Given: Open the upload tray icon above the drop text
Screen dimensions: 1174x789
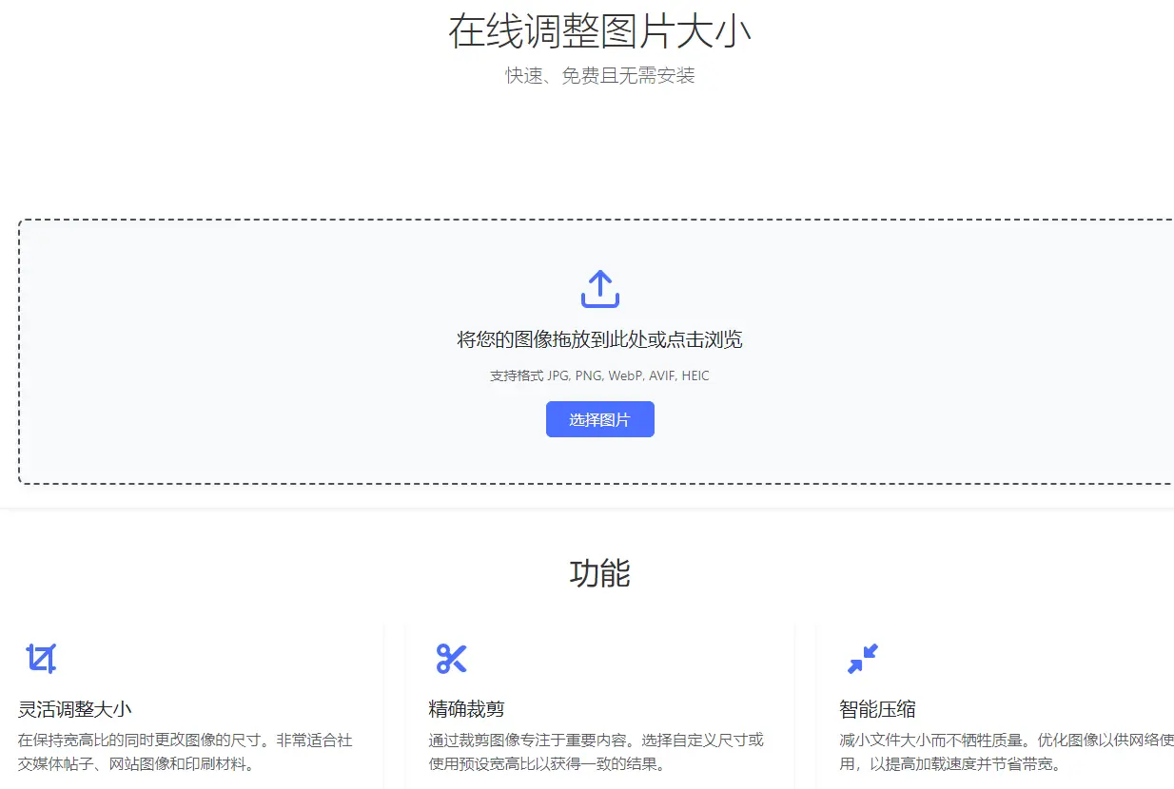Looking at the screenshot, I should tap(599, 287).
